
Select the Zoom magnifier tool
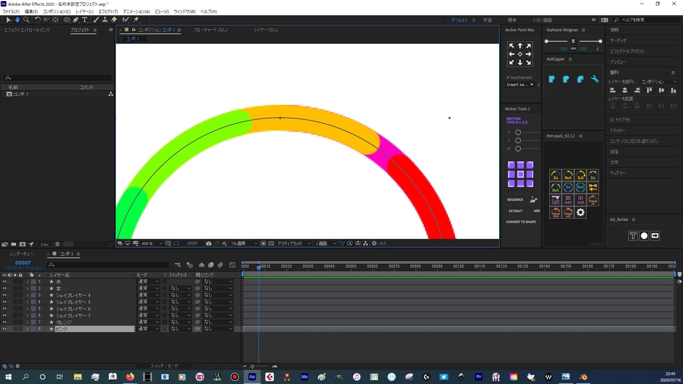[x=26, y=20]
